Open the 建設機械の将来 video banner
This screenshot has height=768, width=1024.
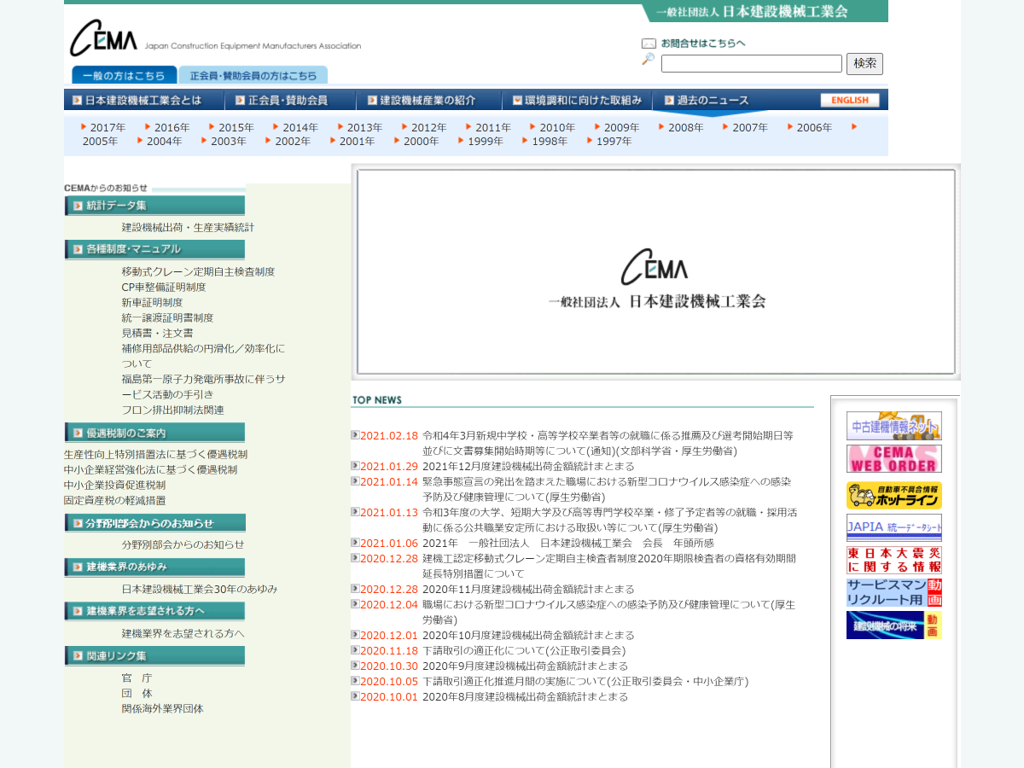click(x=893, y=625)
